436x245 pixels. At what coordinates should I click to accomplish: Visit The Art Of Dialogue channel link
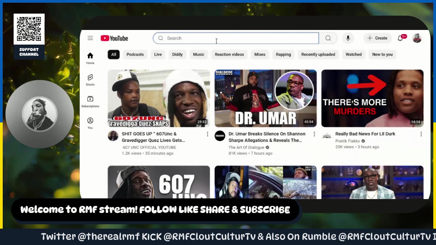(247, 147)
